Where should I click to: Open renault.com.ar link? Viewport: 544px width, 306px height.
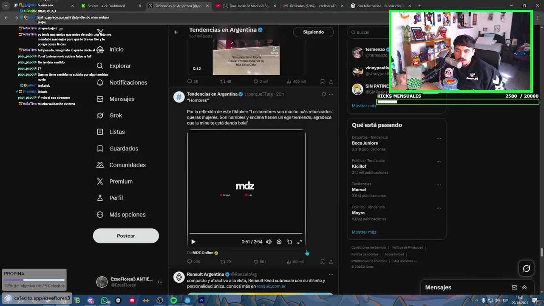click(x=271, y=286)
